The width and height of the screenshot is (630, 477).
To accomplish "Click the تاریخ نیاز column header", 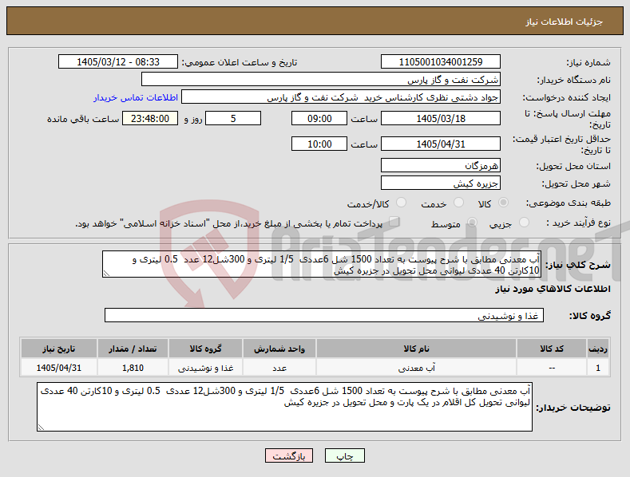I will 58,349.
